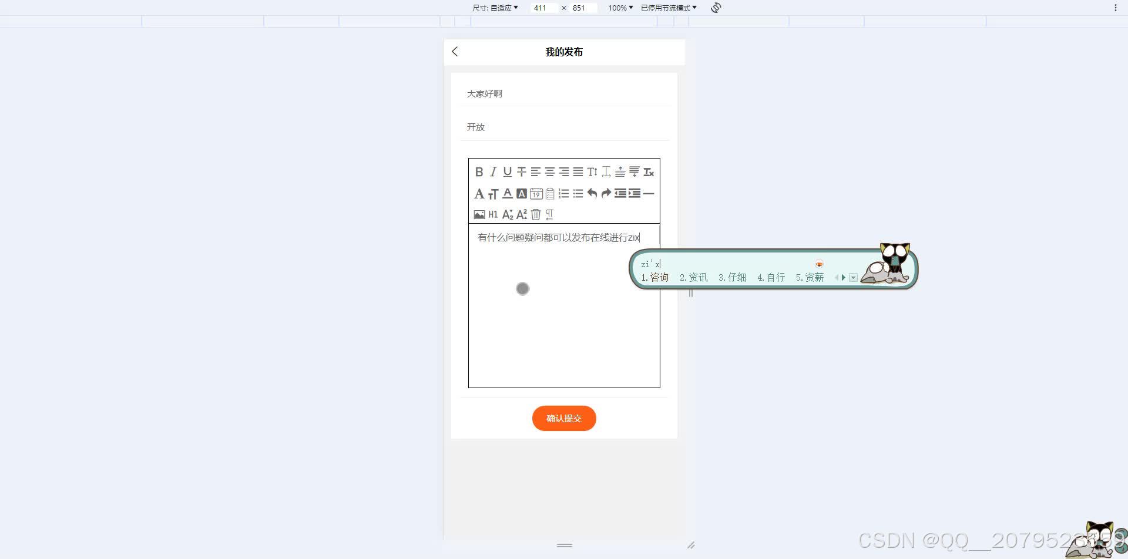Toggle italic formatting in the editor
This screenshot has height=559, width=1128.
point(493,172)
